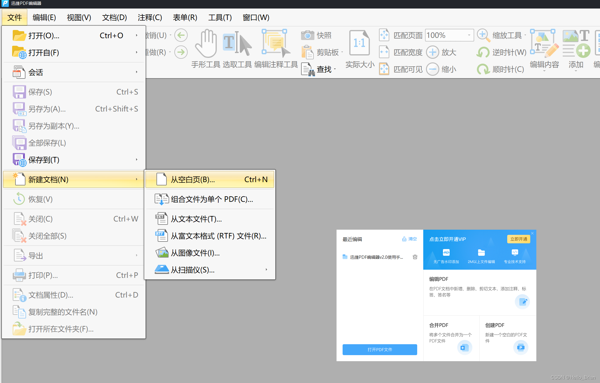
Task: Expand the 会话 submenu
Action: point(137,72)
